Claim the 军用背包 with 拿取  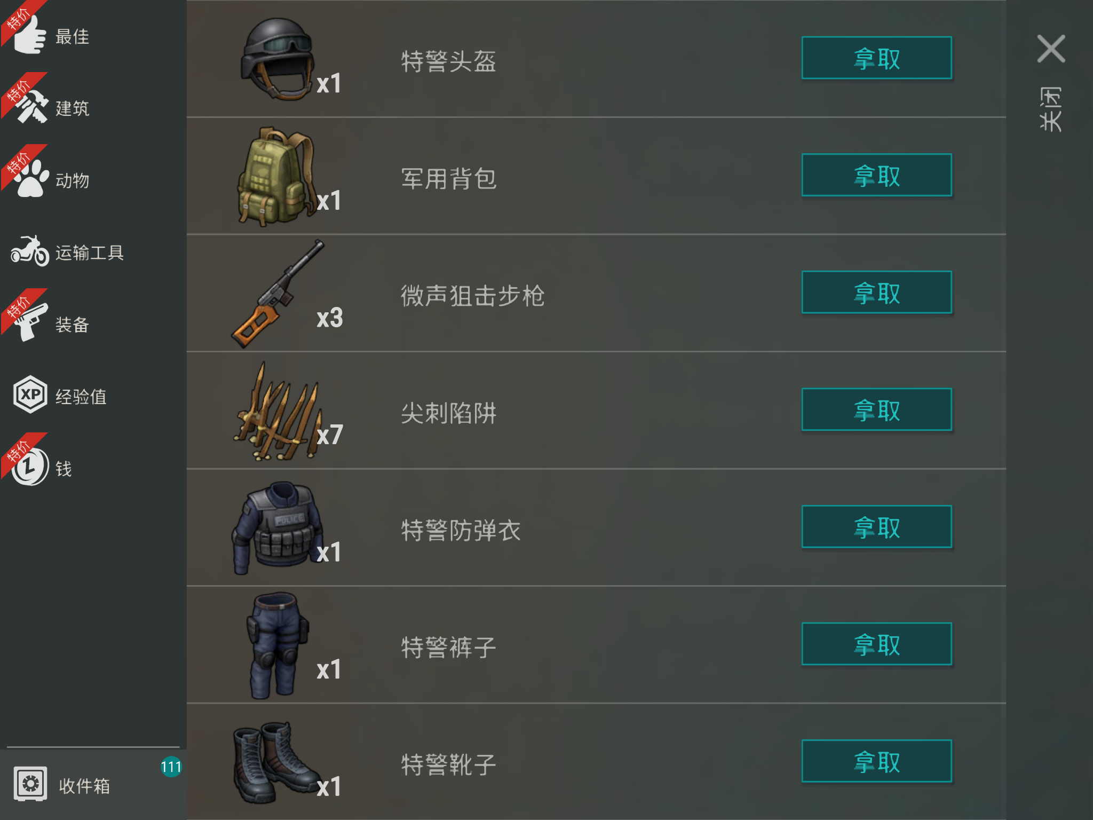click(876, 175)
